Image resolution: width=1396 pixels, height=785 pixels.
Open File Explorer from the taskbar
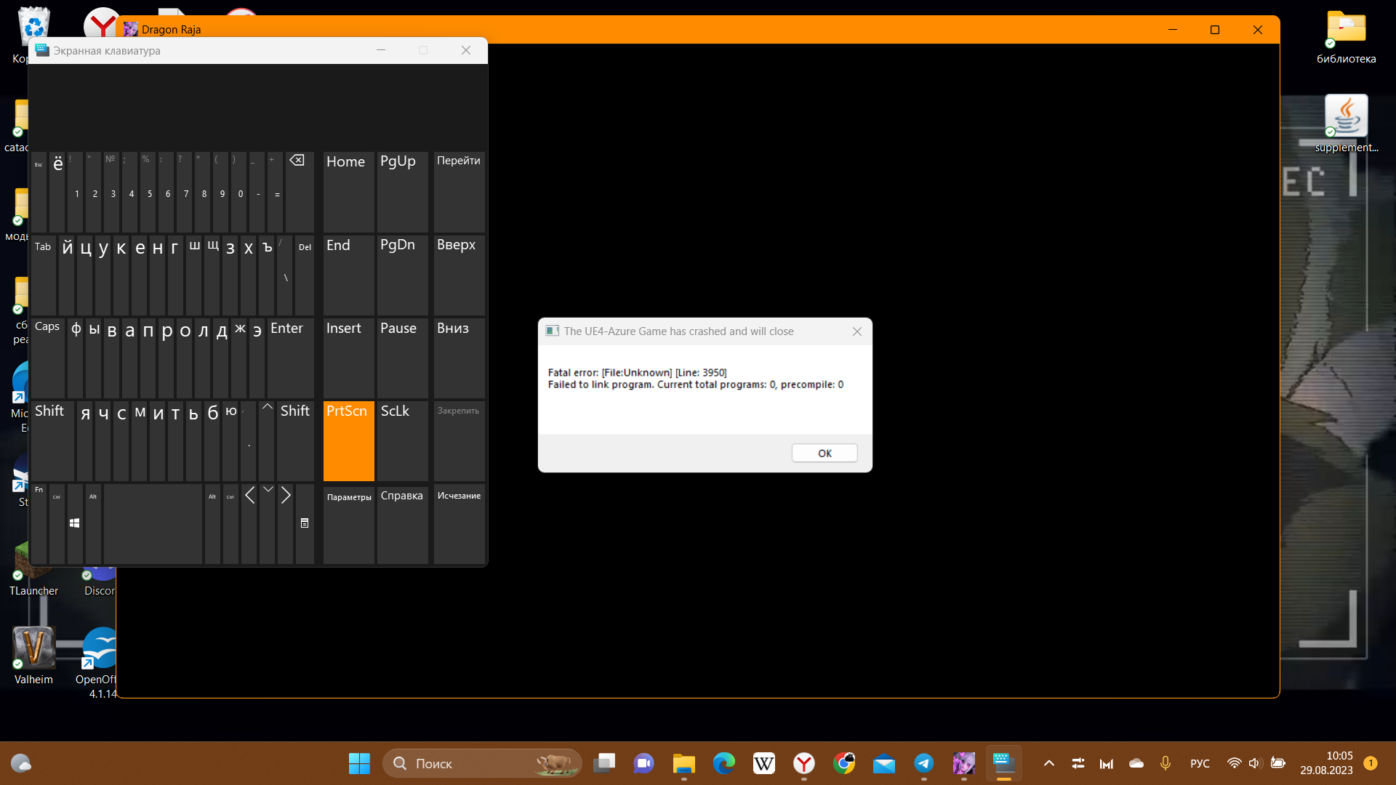(x=683, y=763)
